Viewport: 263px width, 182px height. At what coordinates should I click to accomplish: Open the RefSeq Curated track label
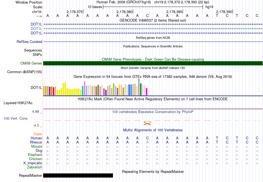click(x=29, y=42)
